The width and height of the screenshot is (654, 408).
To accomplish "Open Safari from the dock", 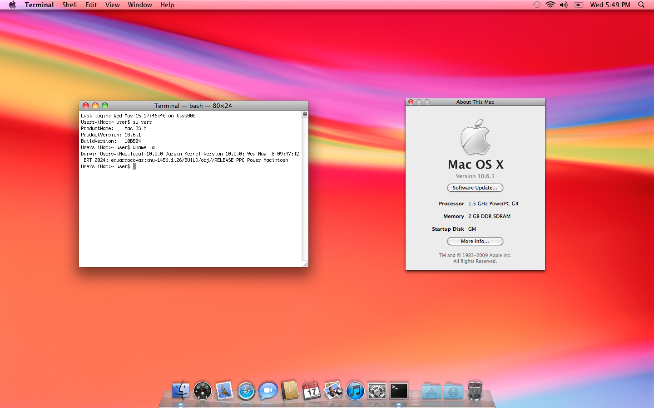I will pyautogui.click(x=246, y=391).
